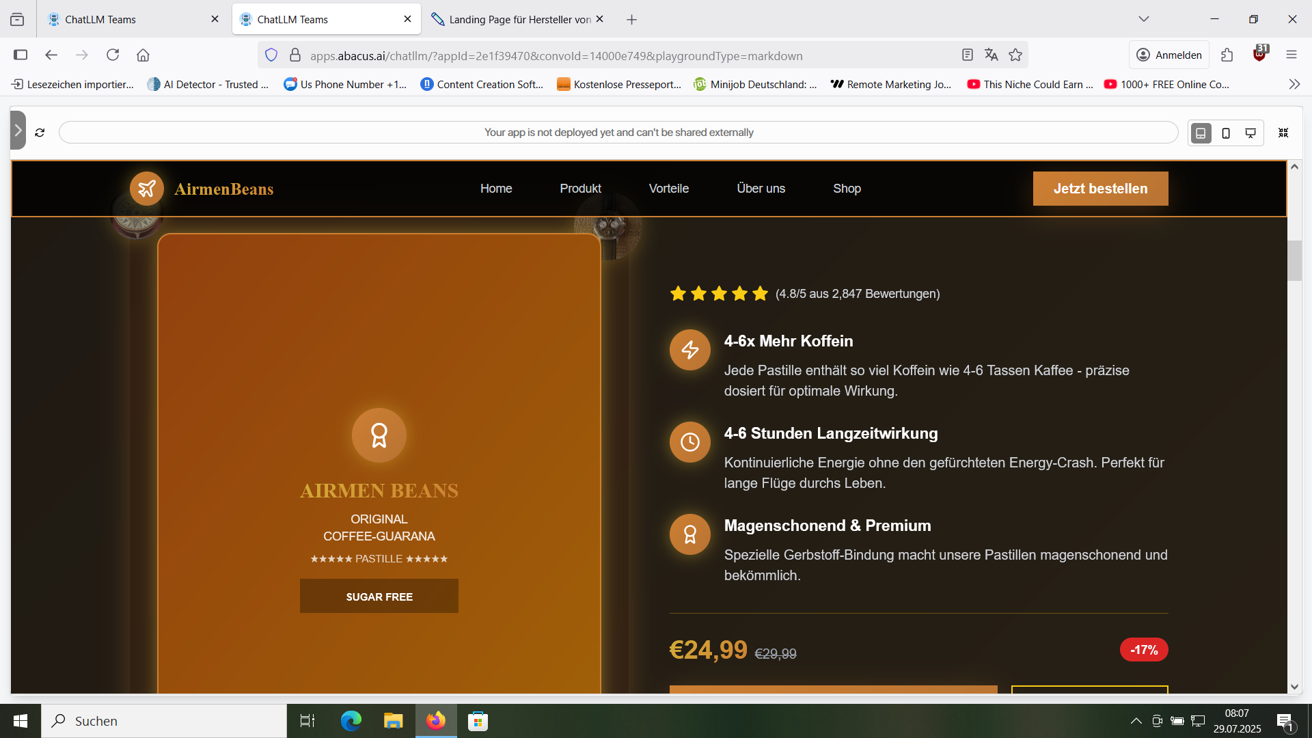Open Microsoft Edge from the taskbar

click(351, 721)
